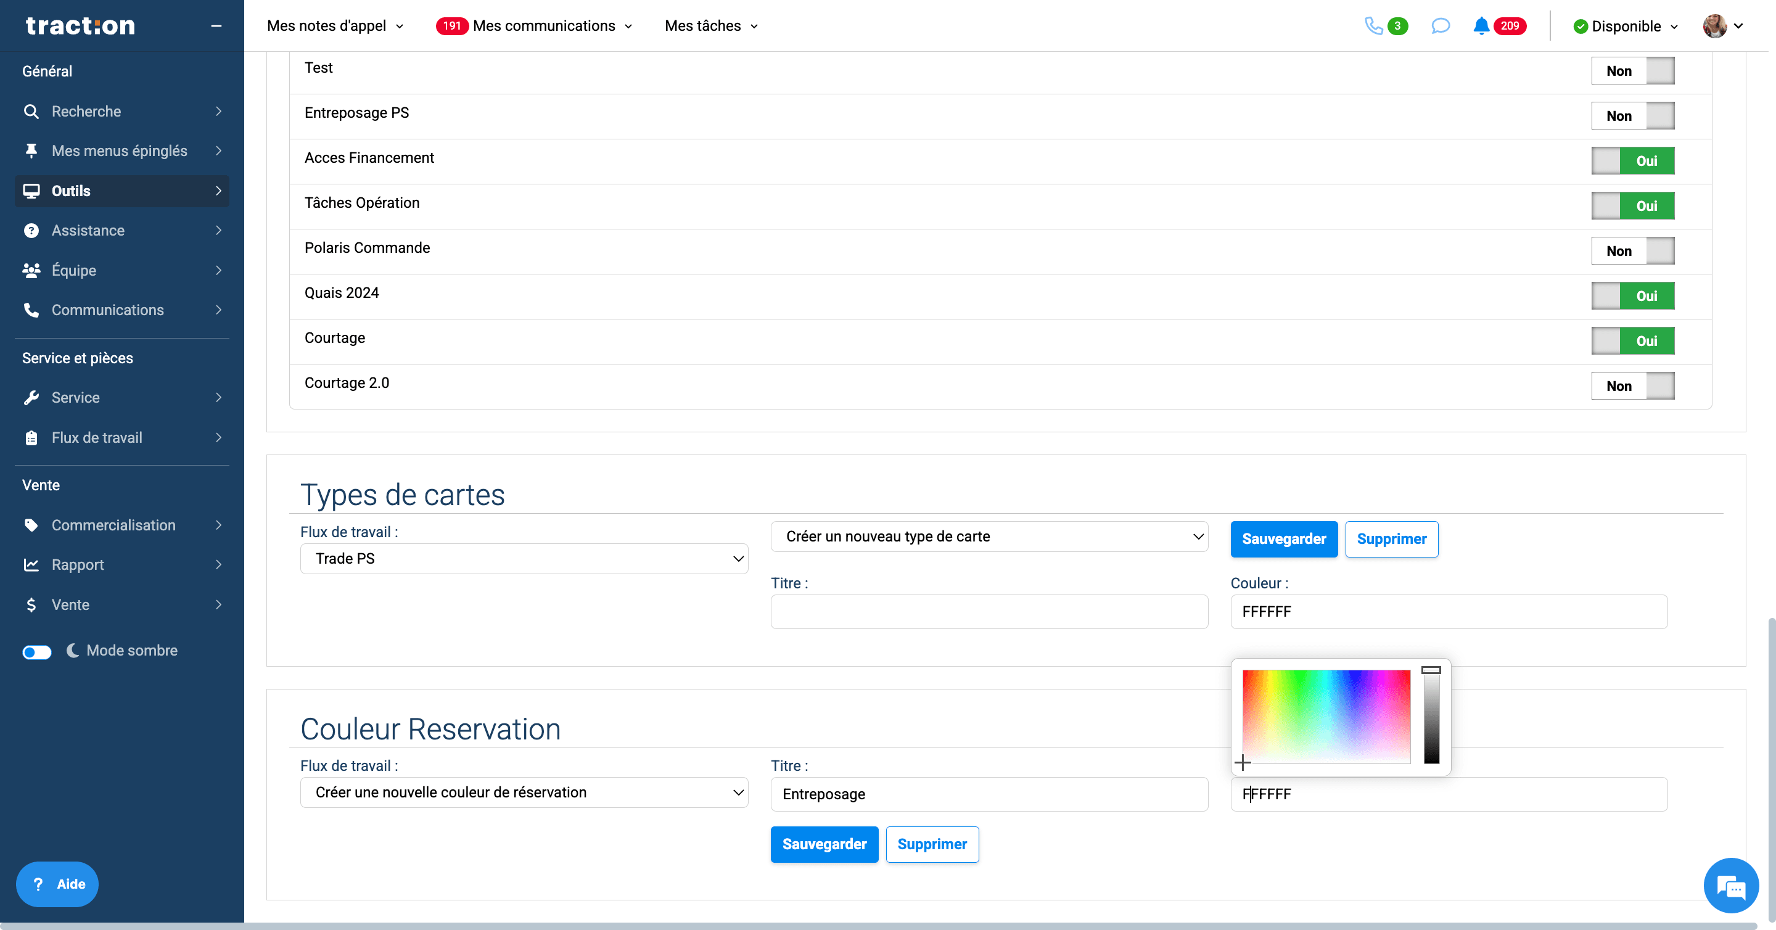Expand the Disponible status dropdown
The height and width of the screenshot is (930, 1776).
(1626, 26)
